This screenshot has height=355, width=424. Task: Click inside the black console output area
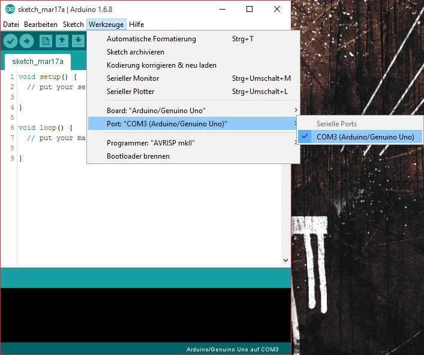coord(146,315)
